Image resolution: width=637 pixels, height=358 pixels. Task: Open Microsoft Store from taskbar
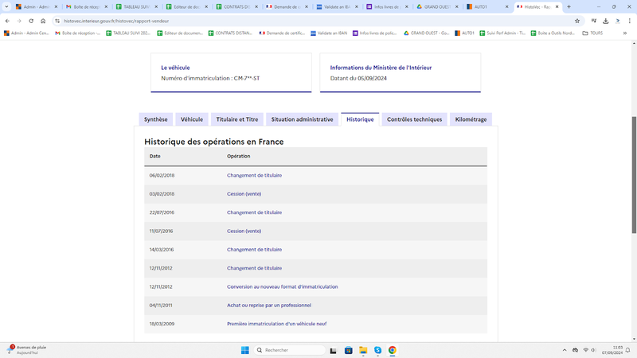pyautogui.click(x=348, y=350)
